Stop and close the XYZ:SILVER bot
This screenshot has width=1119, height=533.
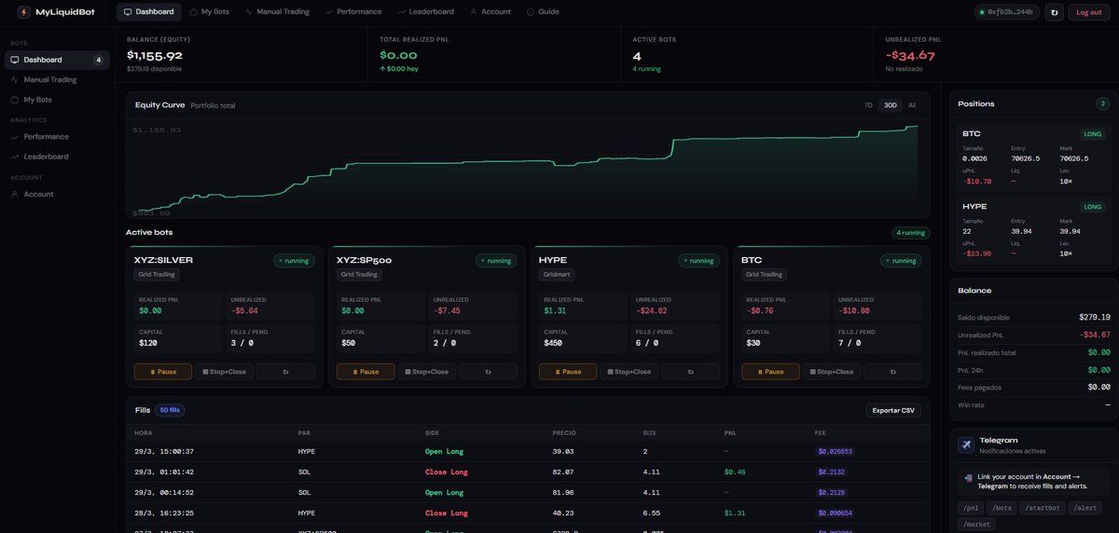click(224, 372)
